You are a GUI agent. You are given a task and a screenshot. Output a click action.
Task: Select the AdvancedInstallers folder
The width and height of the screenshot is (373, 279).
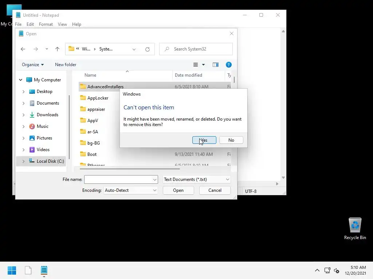105,86
